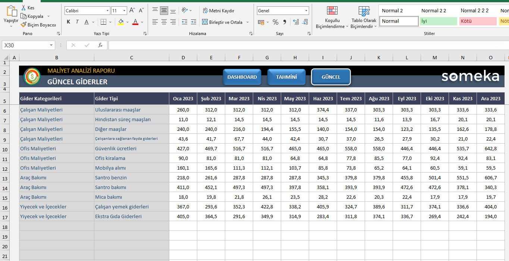The image size is (509, 261).
Task: Center text horizontally
Action: pos(164,22)
